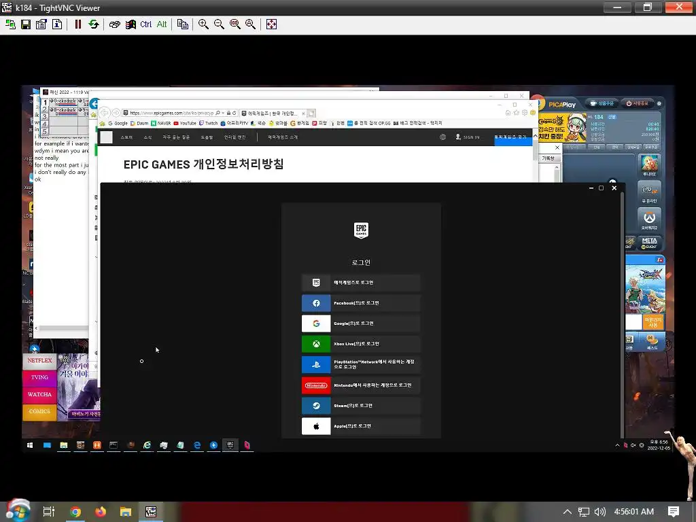The width and height of the screenshot is (696, 522).
Task: Click the NETFLEX desktop tile
Action: pos(39,361)
